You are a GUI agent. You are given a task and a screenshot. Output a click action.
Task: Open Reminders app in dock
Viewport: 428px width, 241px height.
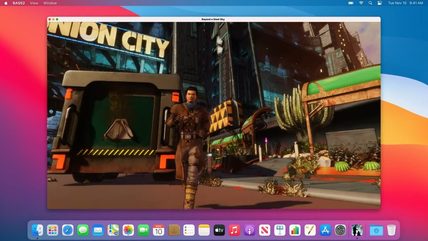point(189,230)
